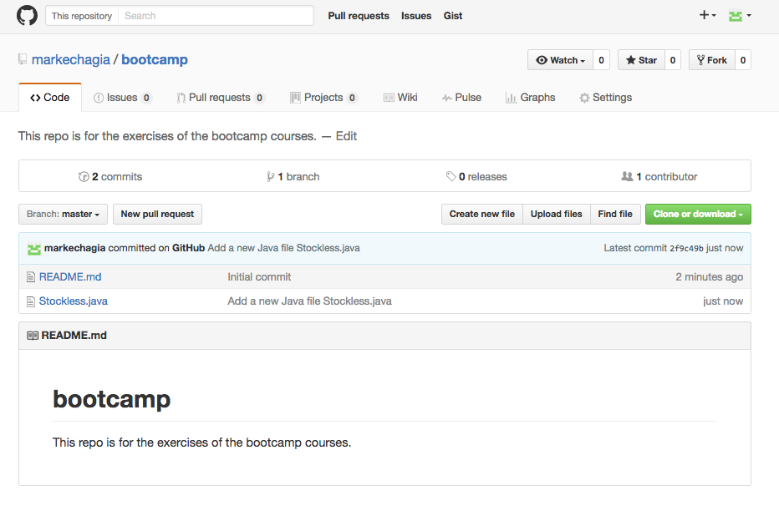
Task: Focus the repository search field
Action: [216, 15]
